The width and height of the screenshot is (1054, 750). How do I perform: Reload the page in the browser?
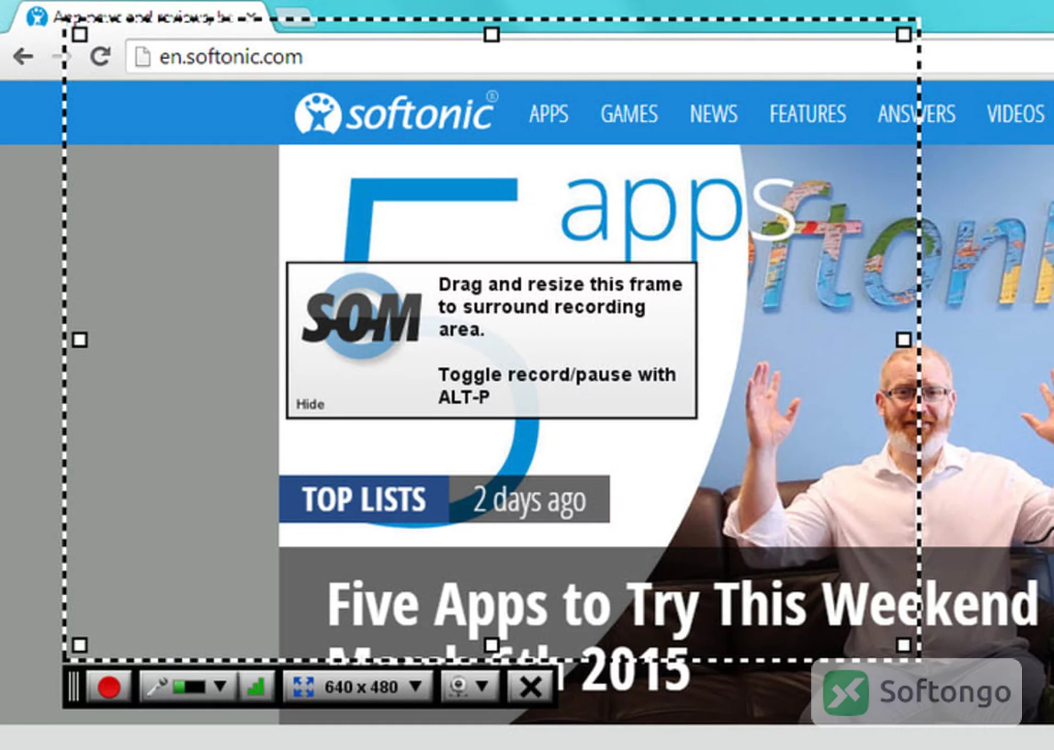tap(100, 56)
